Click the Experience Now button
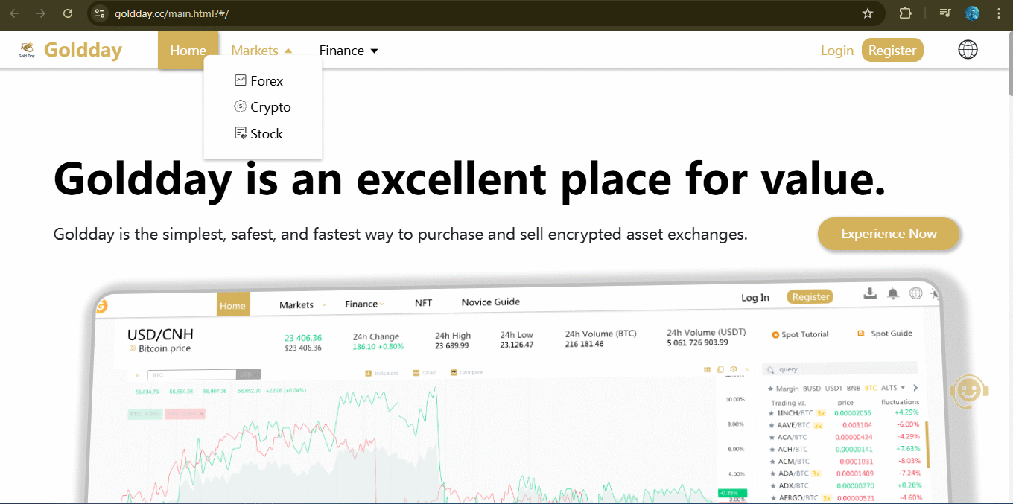Viewport: 1013px width, 504px height. 889,234
